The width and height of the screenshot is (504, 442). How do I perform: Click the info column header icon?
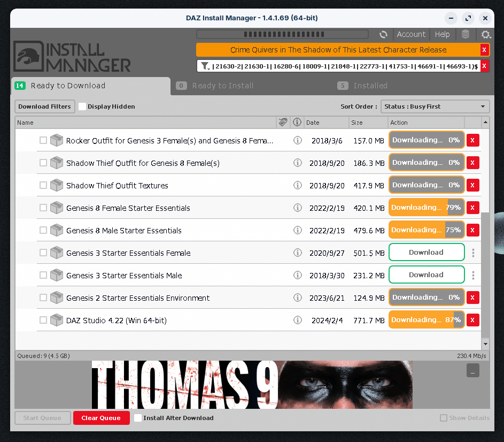297,123
